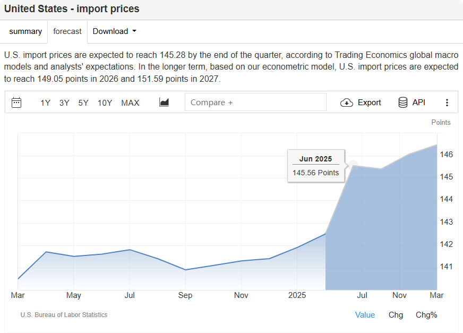Click the area chart type icon
This screenshot has width=463, height=333.
(164, 103)
